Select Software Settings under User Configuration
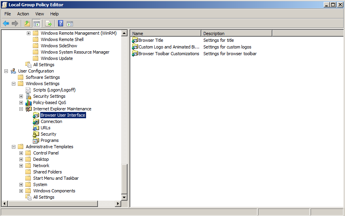This screenshot has width=345, height=216. click(43, 77)
